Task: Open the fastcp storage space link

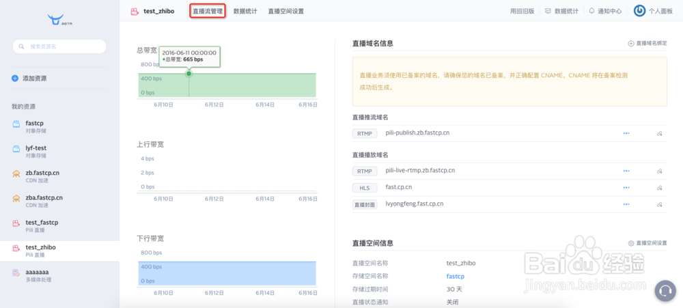Action: [455, 276]
